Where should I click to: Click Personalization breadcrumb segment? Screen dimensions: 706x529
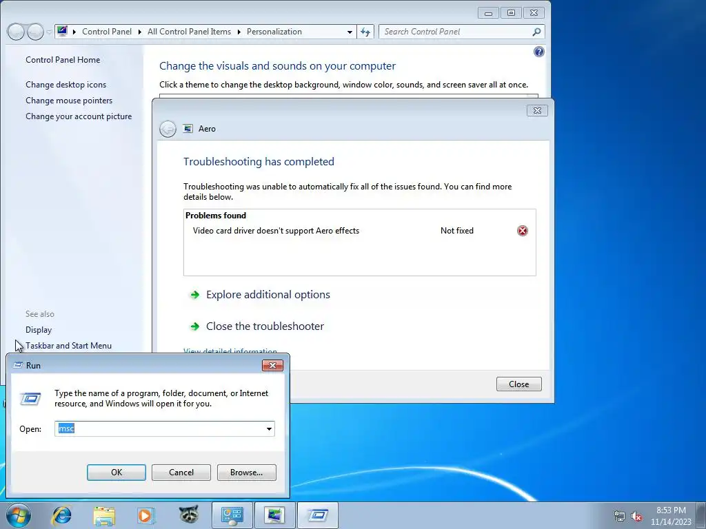(x=274, y=32)
